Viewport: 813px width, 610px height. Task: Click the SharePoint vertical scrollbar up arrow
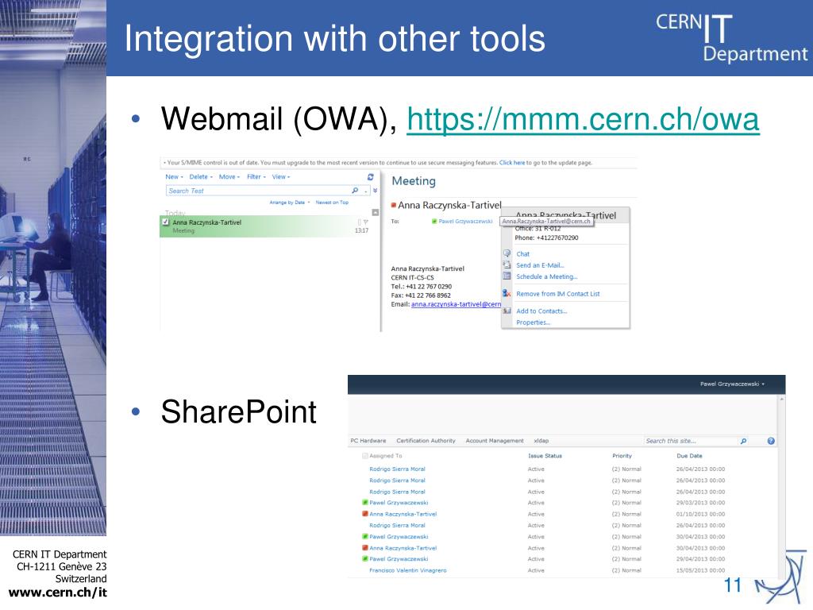point(781,399)
